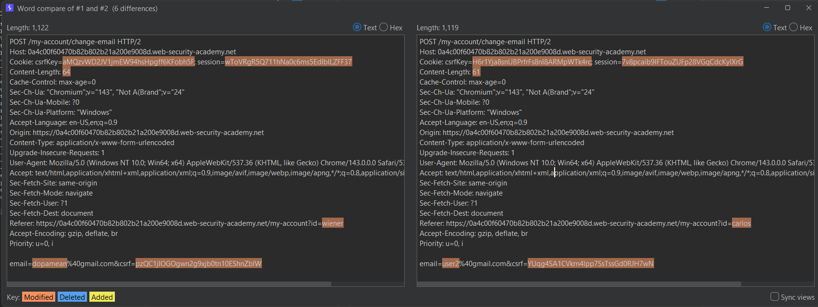Click the Host header line in left pane
The height and width of the screenshot is (307, 818).
[123, 52]
